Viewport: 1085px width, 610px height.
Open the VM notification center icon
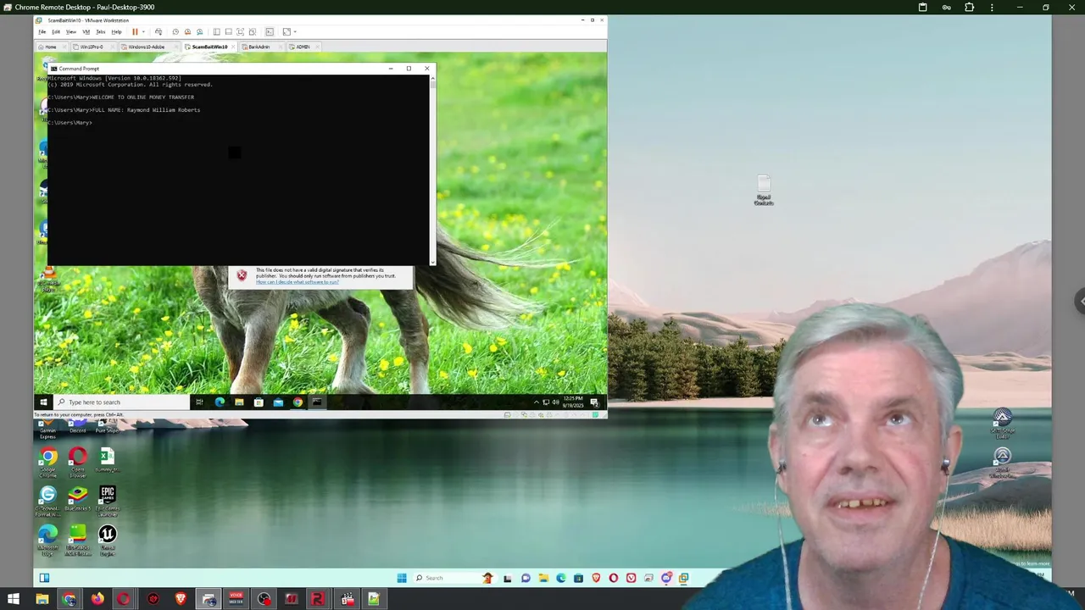(594, 402)
